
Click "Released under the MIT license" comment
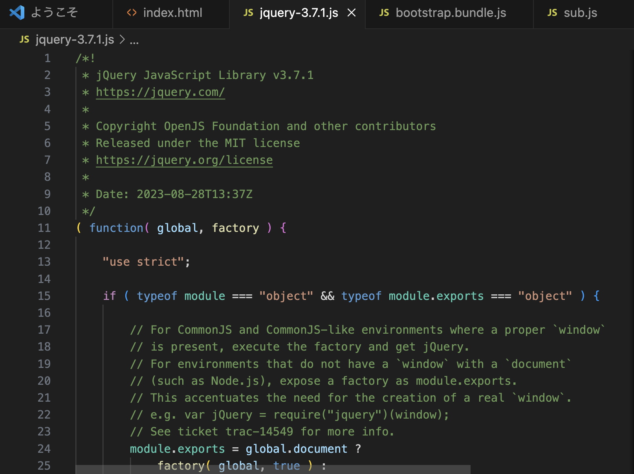click(x=198, y=143)
